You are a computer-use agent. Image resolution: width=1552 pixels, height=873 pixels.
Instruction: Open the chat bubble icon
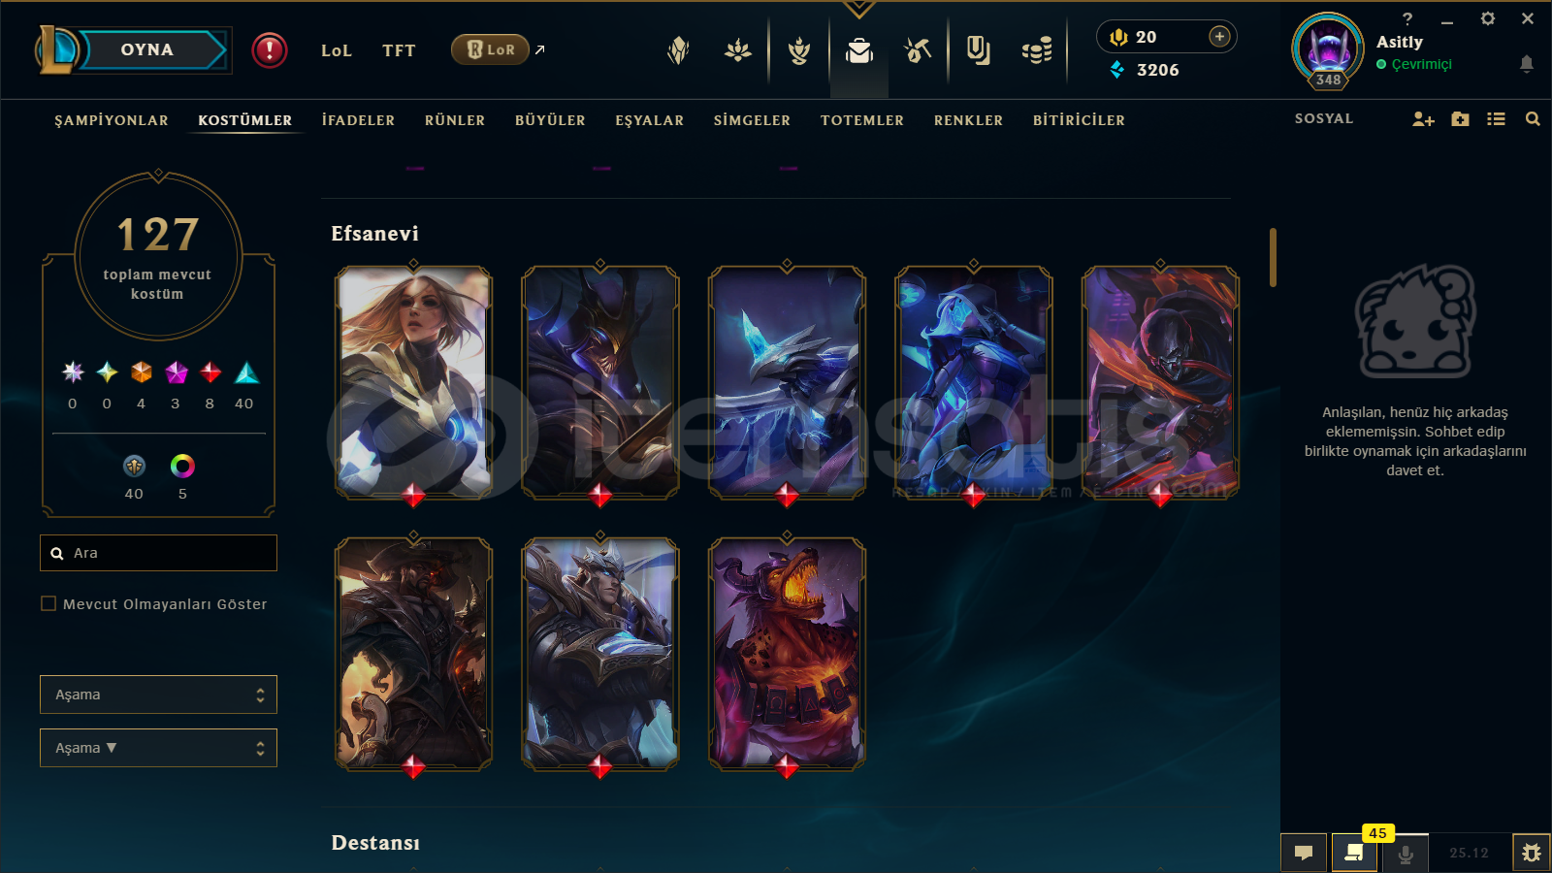[x=1304, y=853]
